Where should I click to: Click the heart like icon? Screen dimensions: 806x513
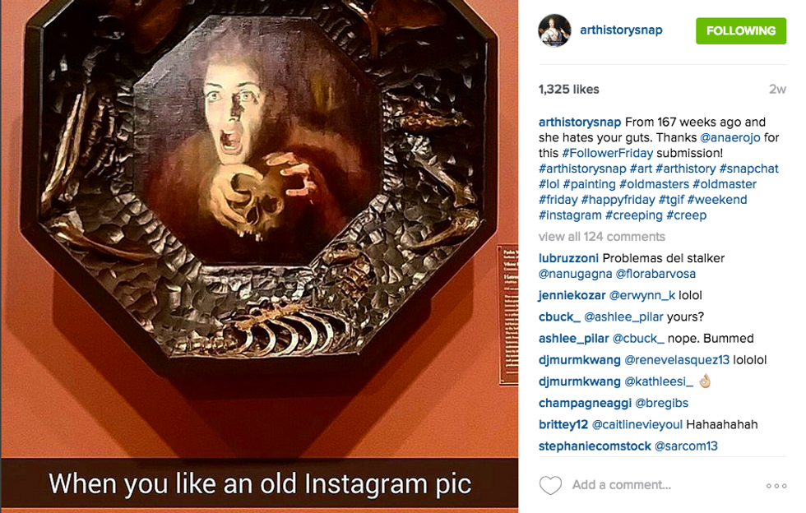tap(550, 485)
